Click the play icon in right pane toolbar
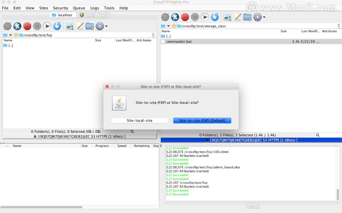The width and height of the screenshot is (342, 213). (x=205, y=17)
